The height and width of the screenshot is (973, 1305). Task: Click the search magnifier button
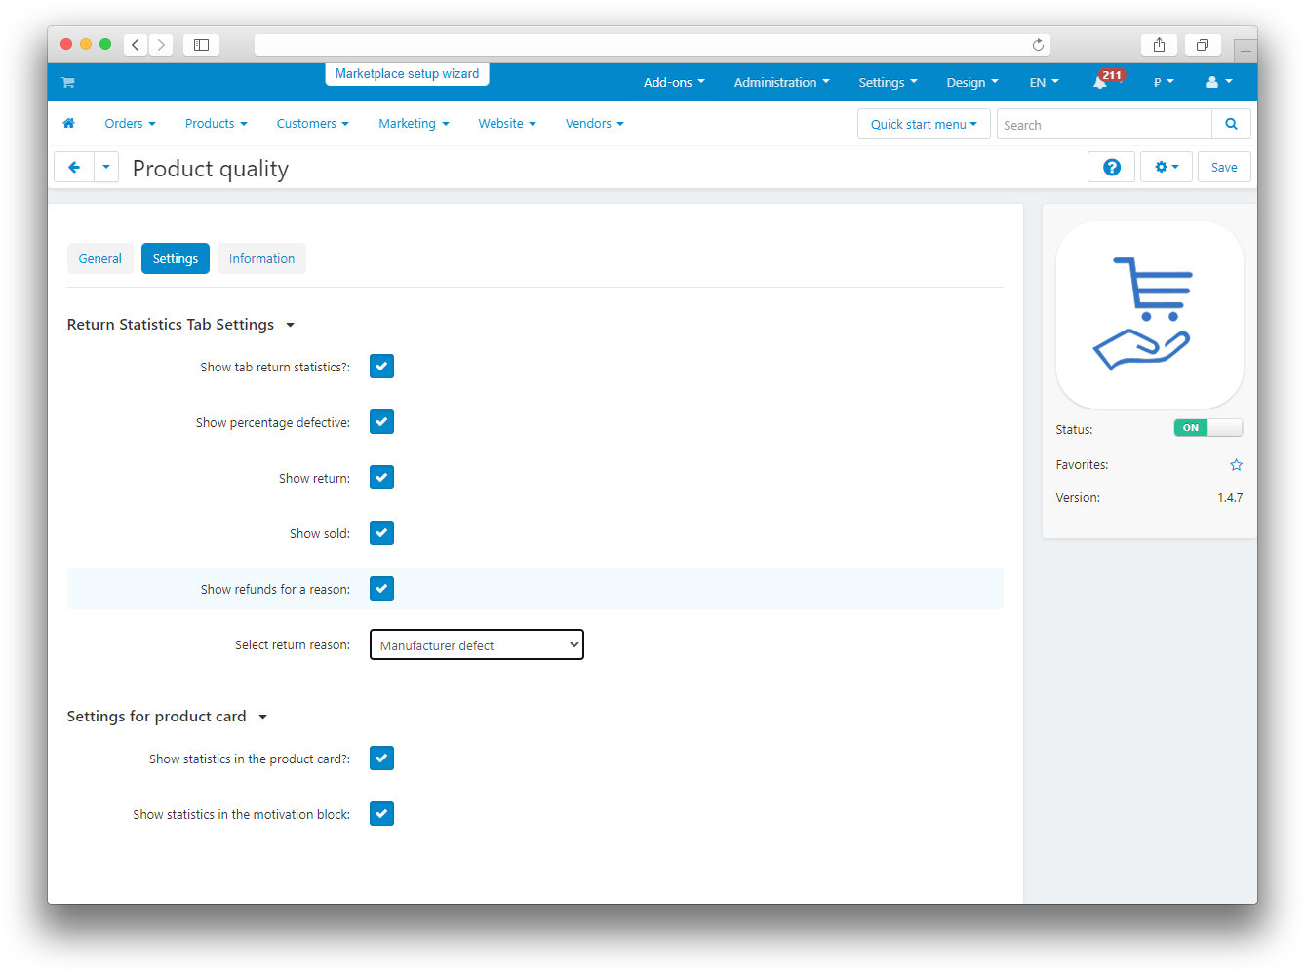[1231, 125]
